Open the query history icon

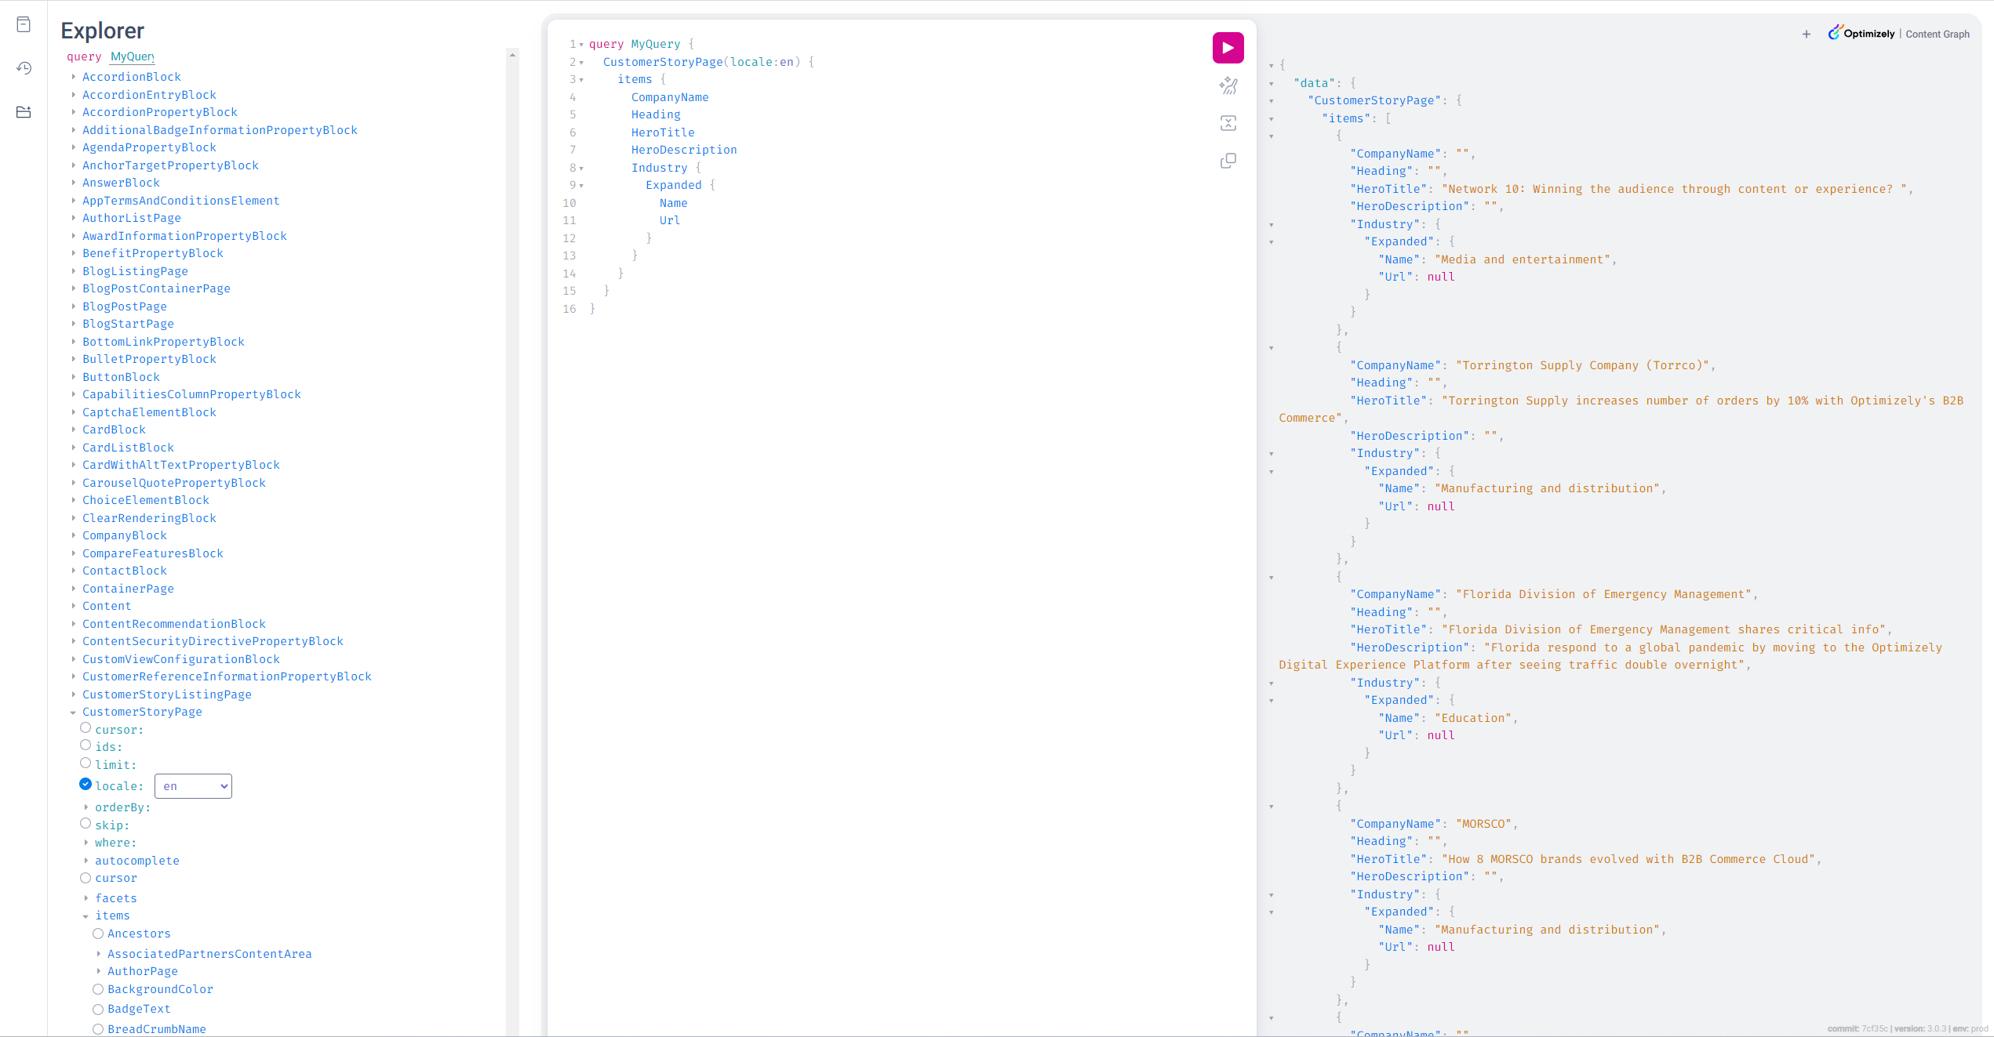coord(24,68)
